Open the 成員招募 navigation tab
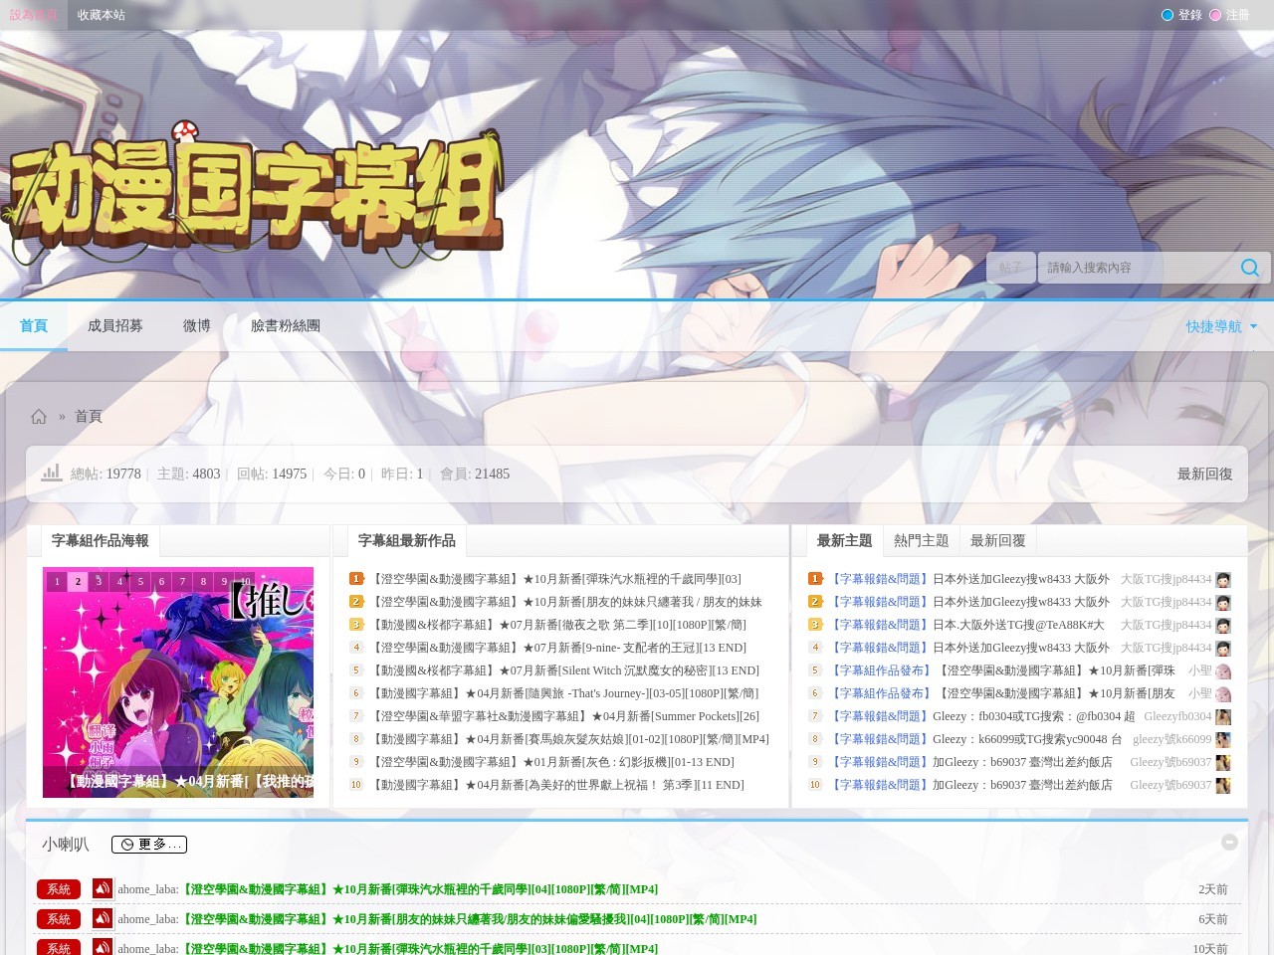Screen dimensions: 1274x955 (115, 325)
